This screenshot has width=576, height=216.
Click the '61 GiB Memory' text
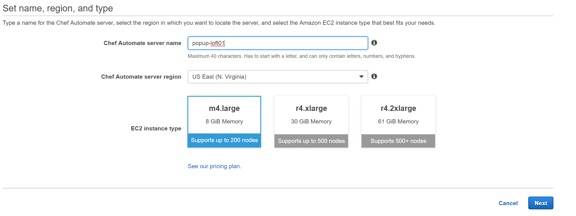pyautogui.click(x=398, y=121)
